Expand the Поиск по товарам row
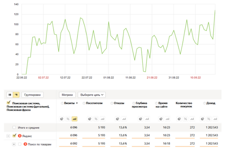This screenshot has width=226, height=150. [x=14, y=144]
